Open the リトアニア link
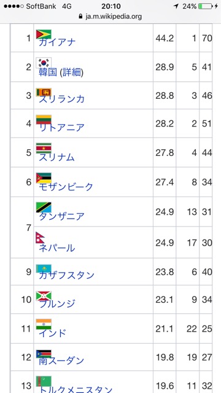 (61, 127)
